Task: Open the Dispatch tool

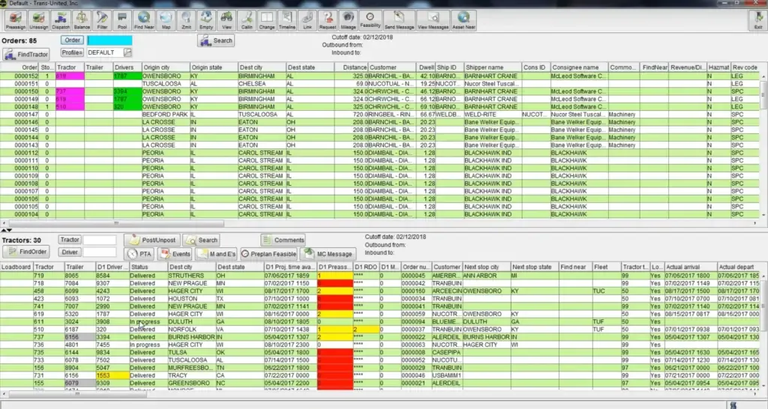Action: 61,20
